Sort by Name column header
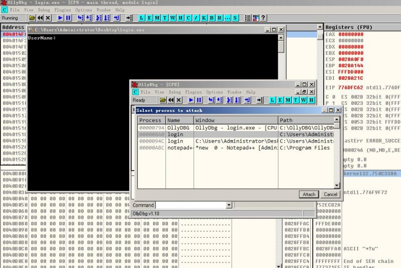This screenshot has width=401, height=268. point(180,120)
